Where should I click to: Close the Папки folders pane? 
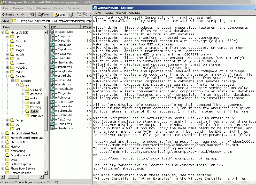45,27
